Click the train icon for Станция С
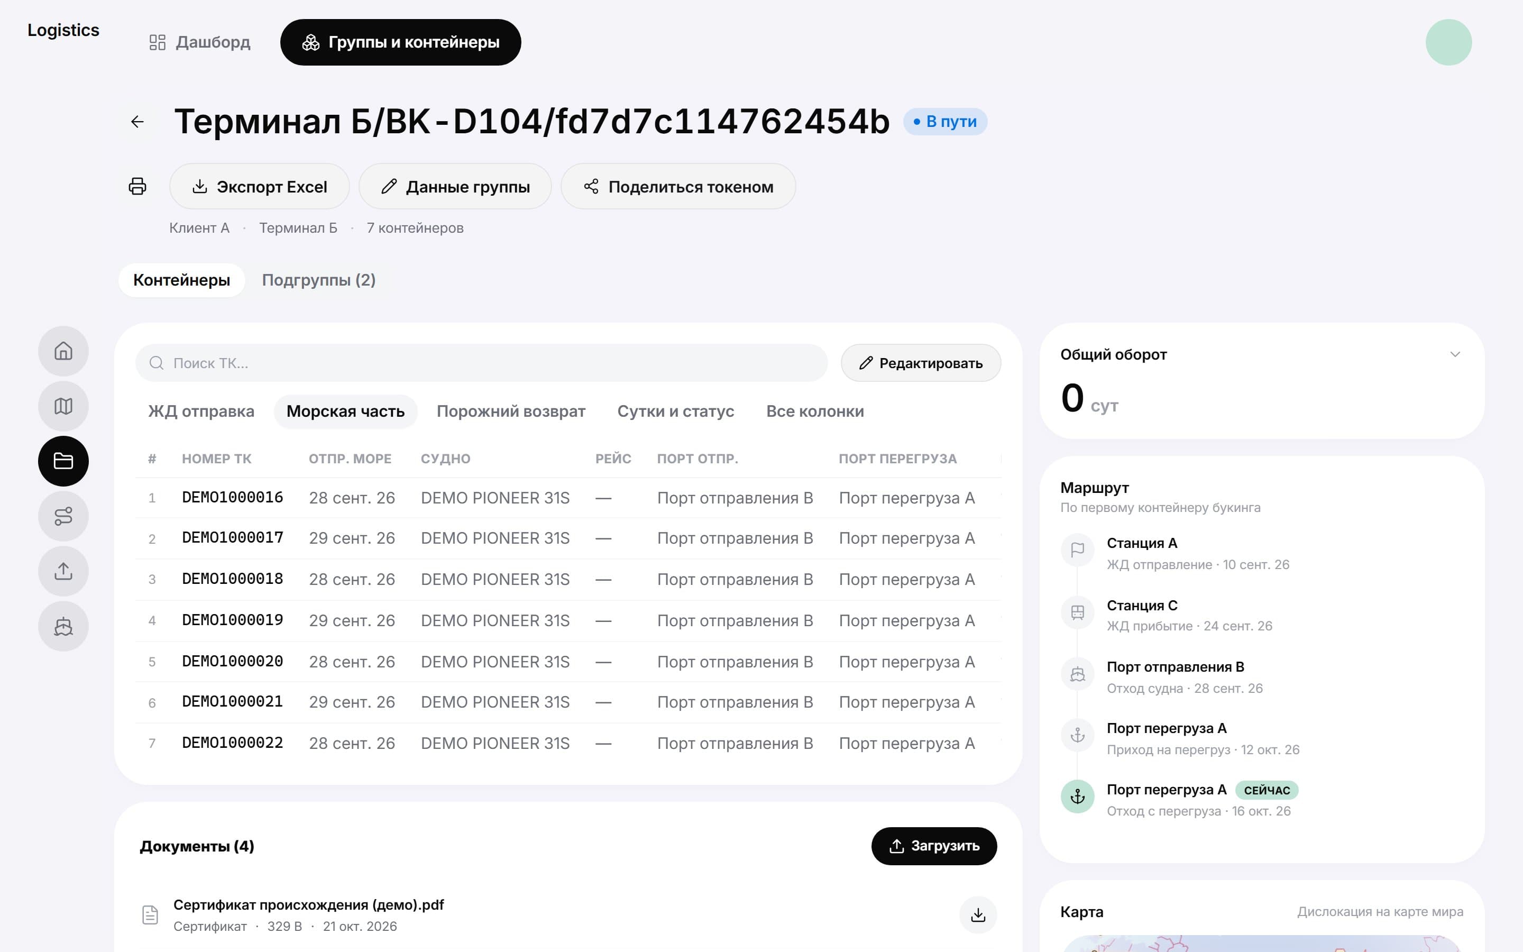Viewport: 1523px width, 952px height. 1077,612
